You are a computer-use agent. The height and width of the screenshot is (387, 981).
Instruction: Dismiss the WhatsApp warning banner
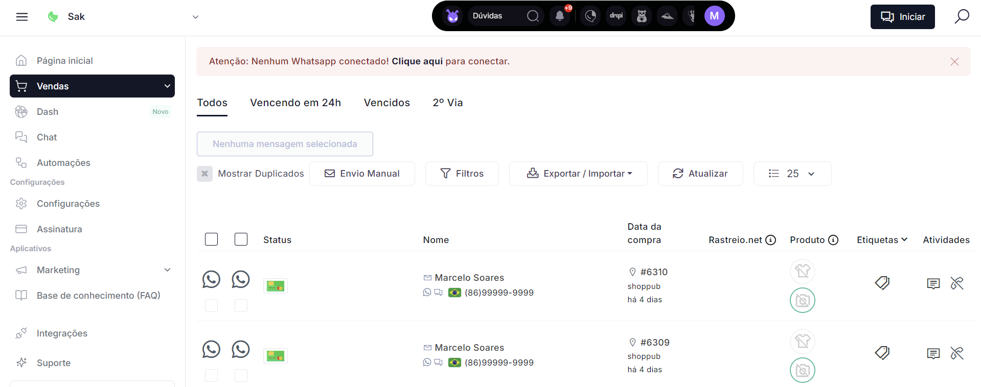[x=954, y=61]
